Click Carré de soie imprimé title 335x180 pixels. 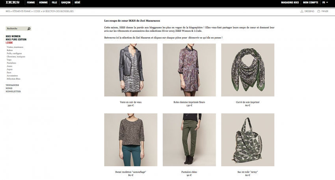pyautogui.click(x=248, y=102)
